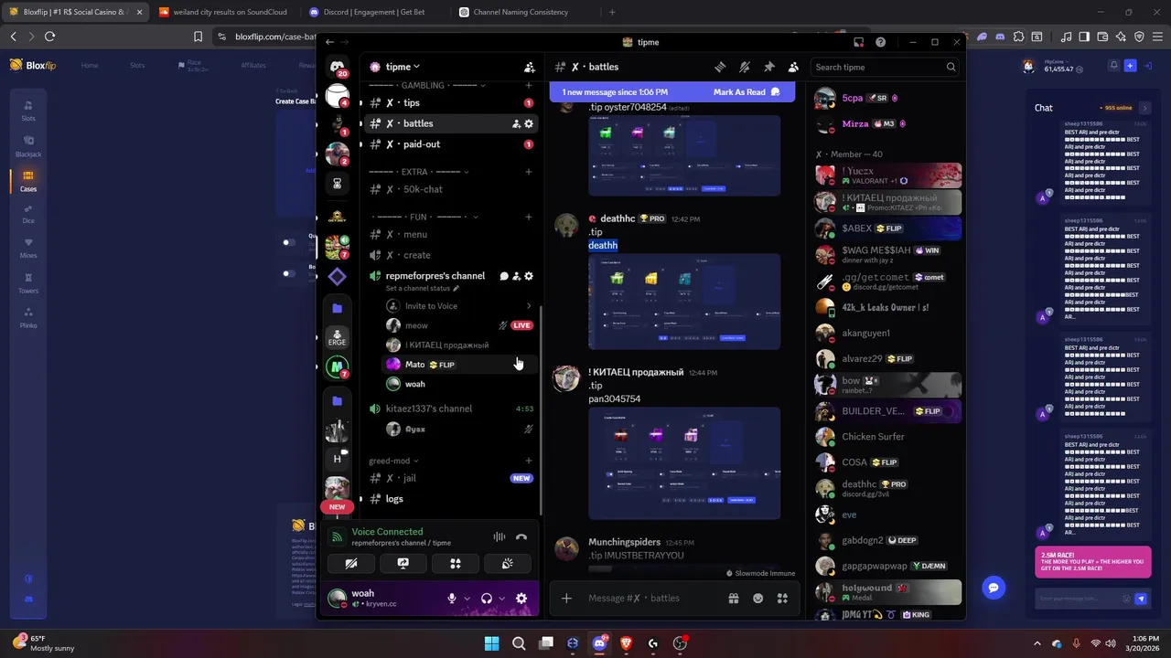Open Discord user settings gear
Viewport: 1171px width, 658px height.
point(521,599)
